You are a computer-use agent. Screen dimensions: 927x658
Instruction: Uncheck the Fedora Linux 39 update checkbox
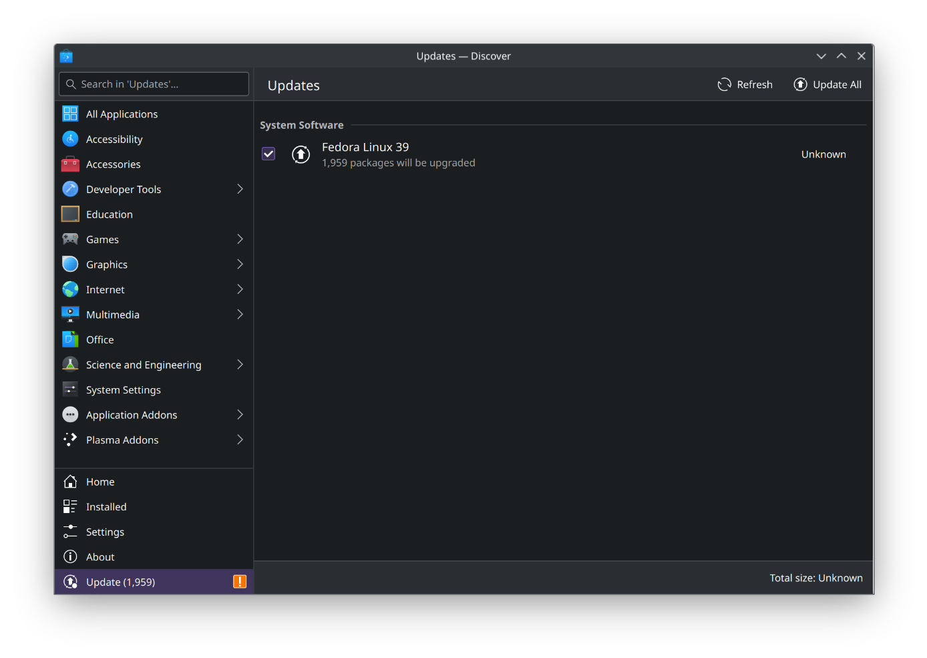[268, 154]
